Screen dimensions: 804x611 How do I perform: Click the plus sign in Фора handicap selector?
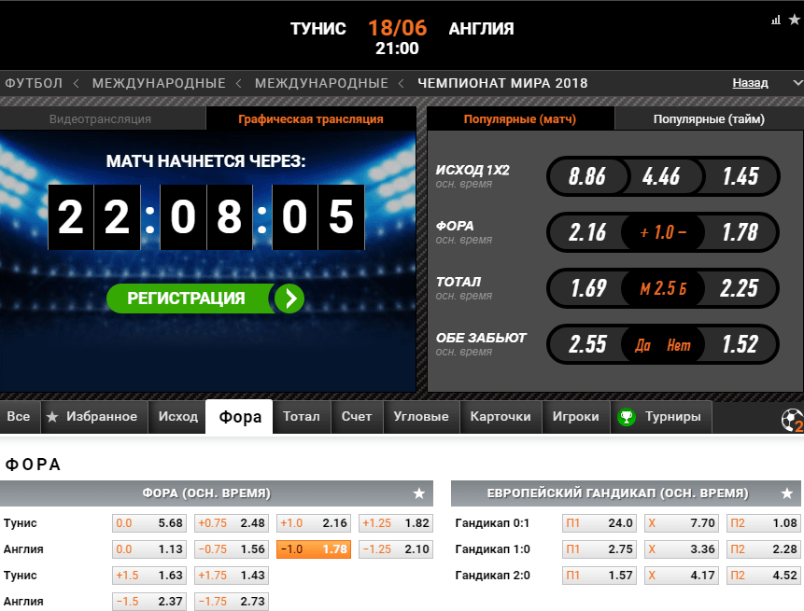644,232
